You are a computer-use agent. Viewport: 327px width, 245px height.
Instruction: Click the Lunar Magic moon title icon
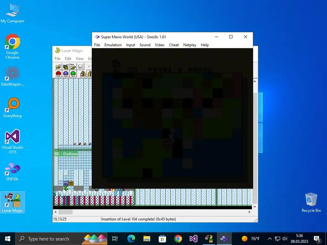coord(57,50)
